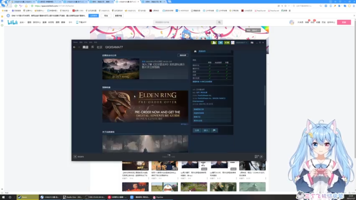Click the browser address bar URL
The height and width of the screenshot is (200, 356).
(x=54, y=6)
